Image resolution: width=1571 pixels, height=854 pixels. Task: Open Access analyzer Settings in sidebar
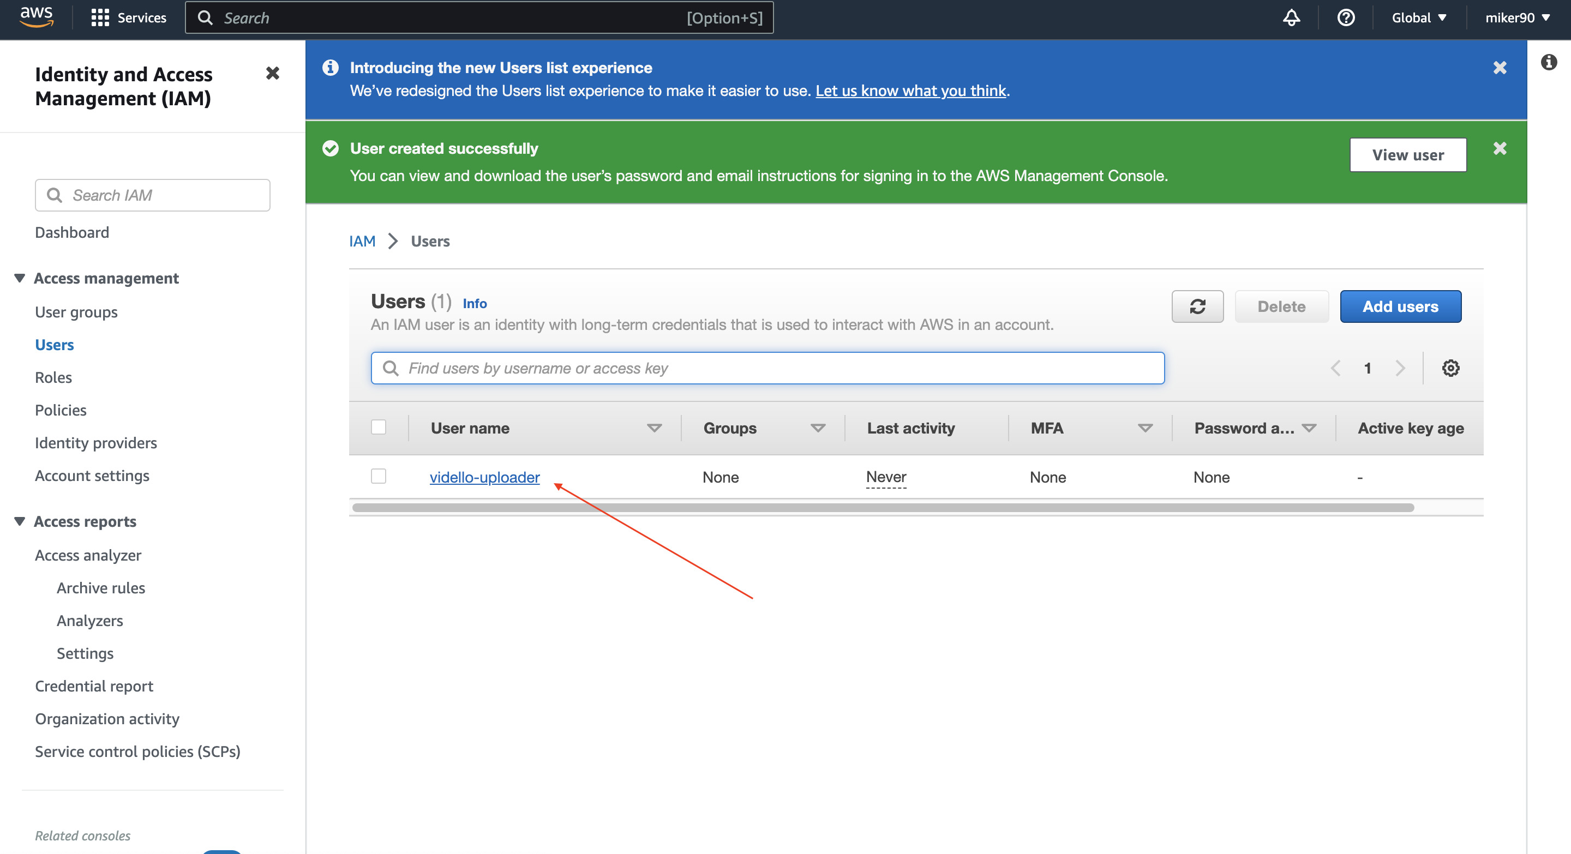point(85,653)
